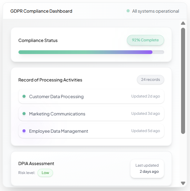This screenshot has width=190, height=191.
Task: Click the scrollbar up arrow
Action: [x=183, y=23]
